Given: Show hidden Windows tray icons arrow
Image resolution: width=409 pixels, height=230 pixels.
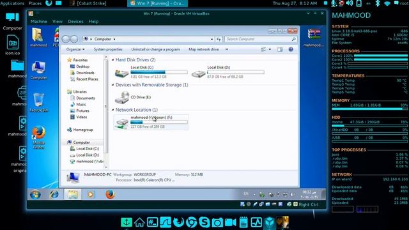Looking at the screenshot, I should [x=254, y=194].
